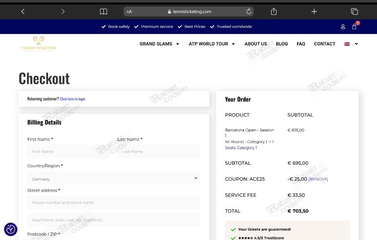The height and width of the screenshot is (240, 377).
Task: Click the UK flag language icon
Action: 347,44
